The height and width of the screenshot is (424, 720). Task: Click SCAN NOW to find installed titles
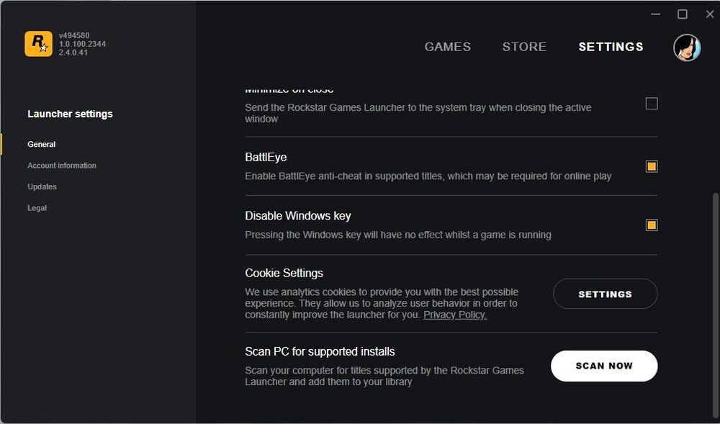pyautogui.click(x=604, y=366)
